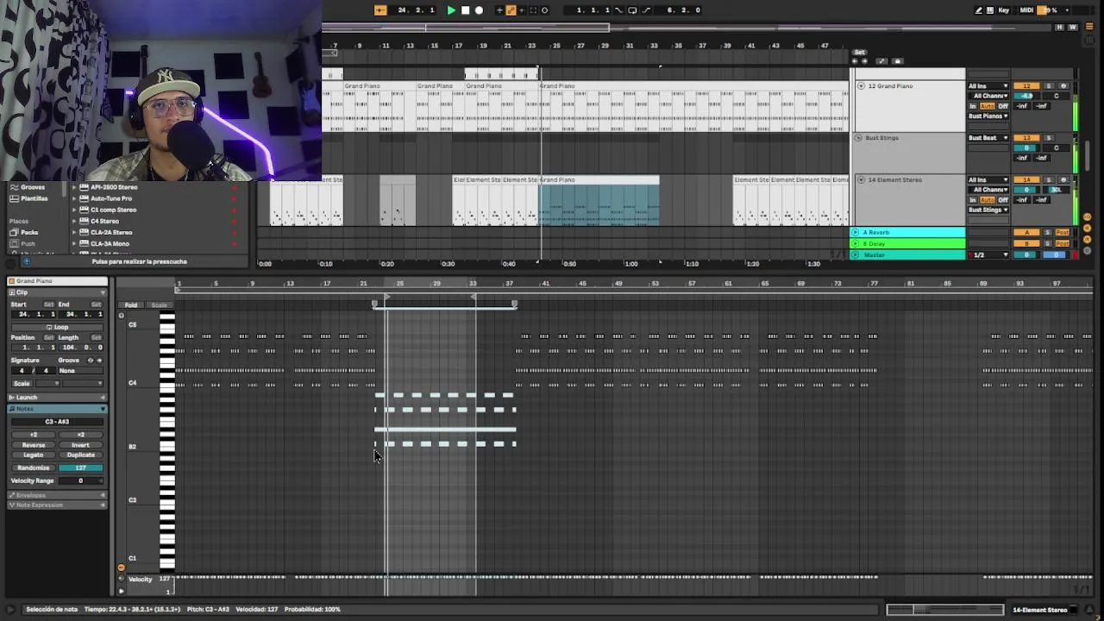Screen dimensions: 1104x621
Task: Arm the arrangement record button
Action: point(480,10)
